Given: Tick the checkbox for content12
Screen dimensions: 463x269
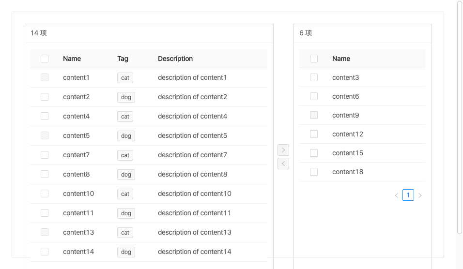Looking at the screenshot, I should 314,134.
